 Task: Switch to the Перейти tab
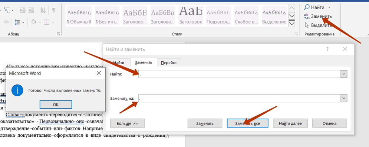point(169,62)
